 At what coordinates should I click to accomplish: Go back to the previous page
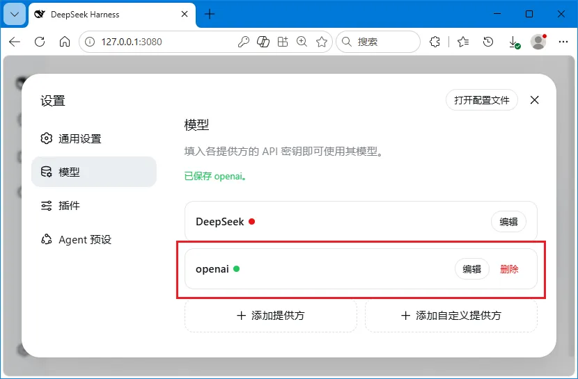point(15,42)
